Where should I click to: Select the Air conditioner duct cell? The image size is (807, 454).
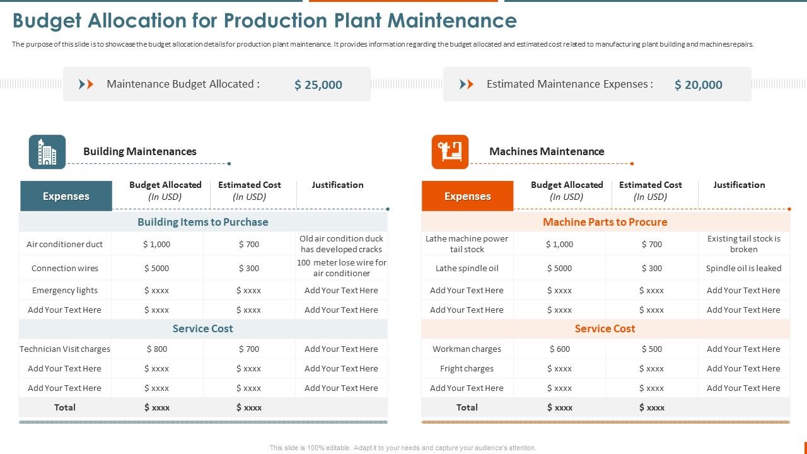[65, 244]
